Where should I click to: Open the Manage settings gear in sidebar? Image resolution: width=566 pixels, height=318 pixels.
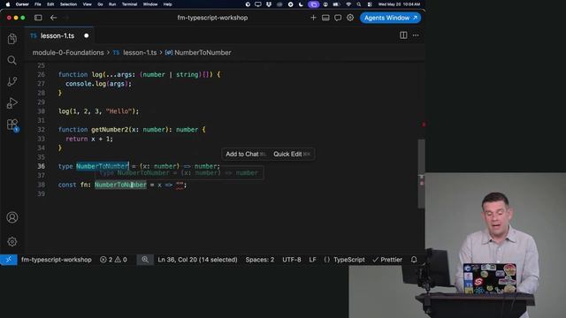click(11, 241)
